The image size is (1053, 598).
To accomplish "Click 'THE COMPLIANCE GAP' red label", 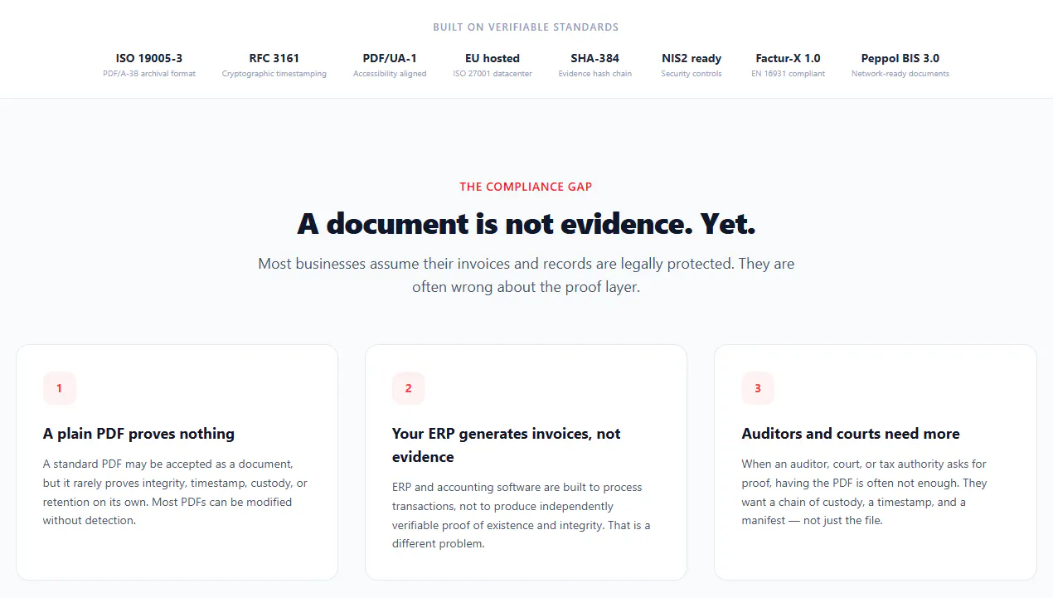I will coord(526,187).
